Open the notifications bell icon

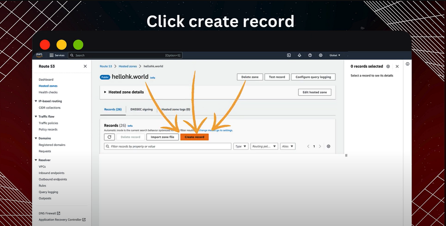[x=299, y=55]
